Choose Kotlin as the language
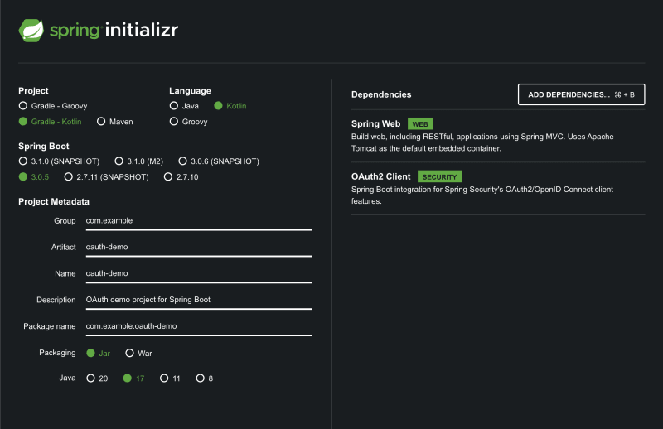Viewport: 663px width, 429px height. point(230,106)
